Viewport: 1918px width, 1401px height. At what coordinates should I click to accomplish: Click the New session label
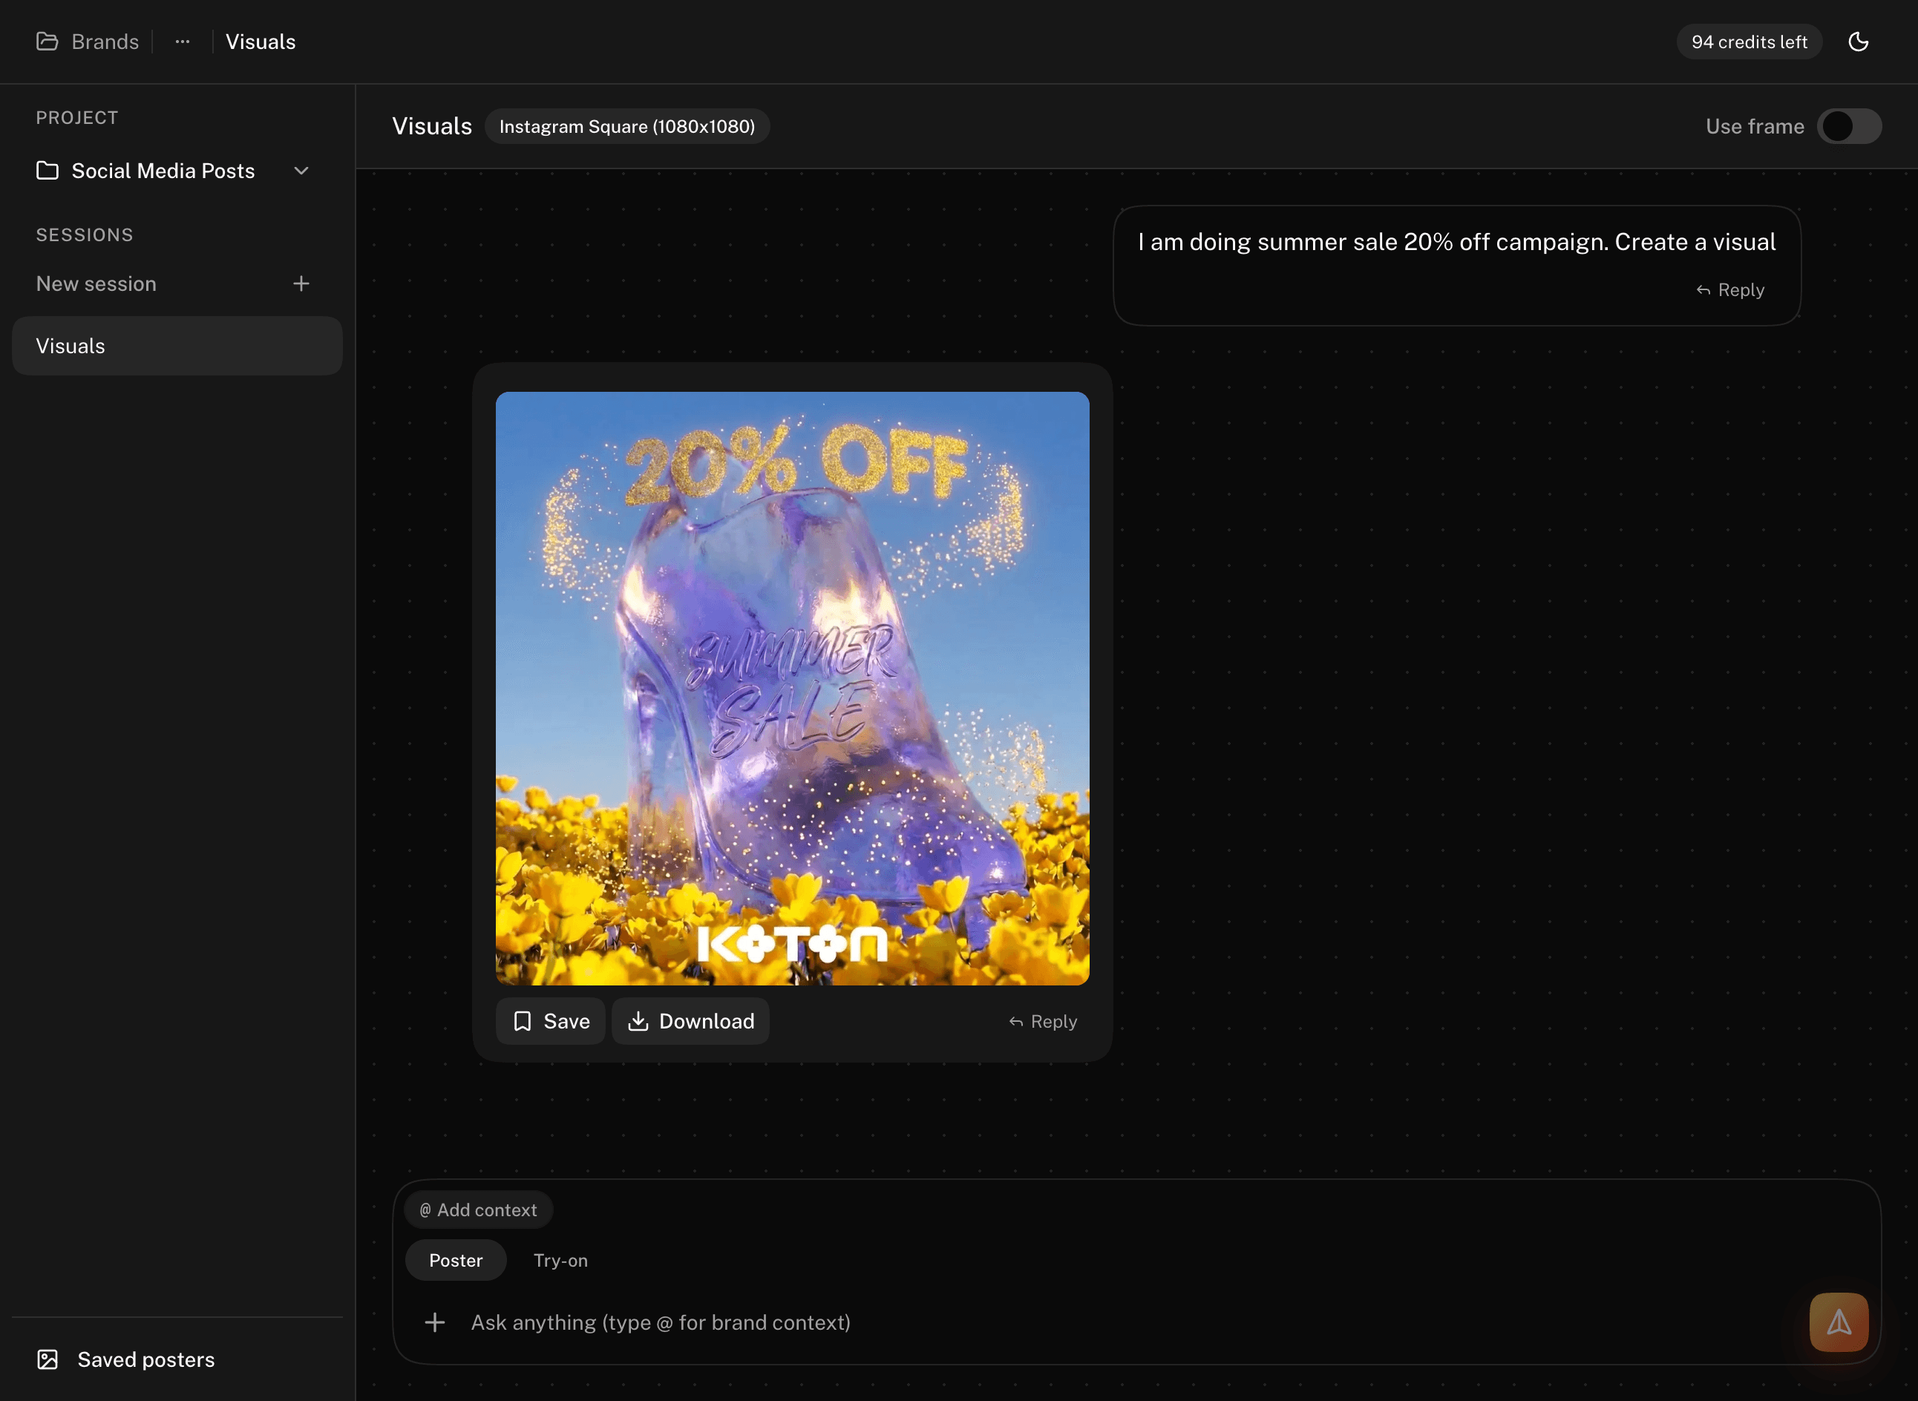point(96,283)
